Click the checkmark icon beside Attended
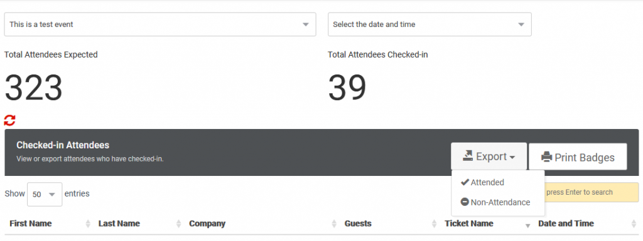Image resolution: width=643 pixels, height=241 pixels. coord(465,182)
